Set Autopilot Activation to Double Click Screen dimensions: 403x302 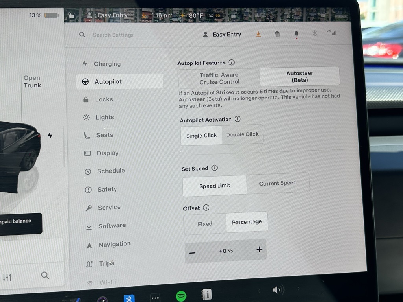(242, 134)
